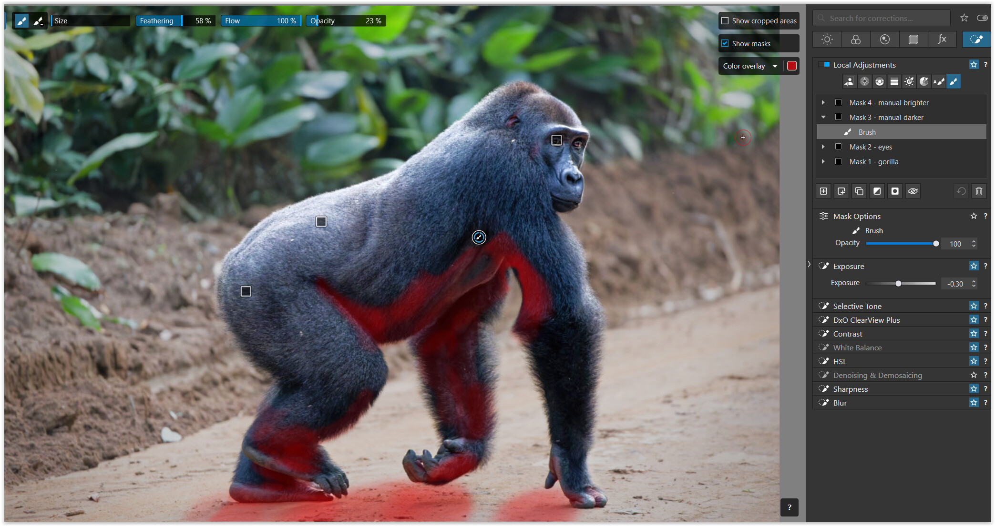Tick the checkbox for Mask 2 - eyes

[x=838, y=147]
